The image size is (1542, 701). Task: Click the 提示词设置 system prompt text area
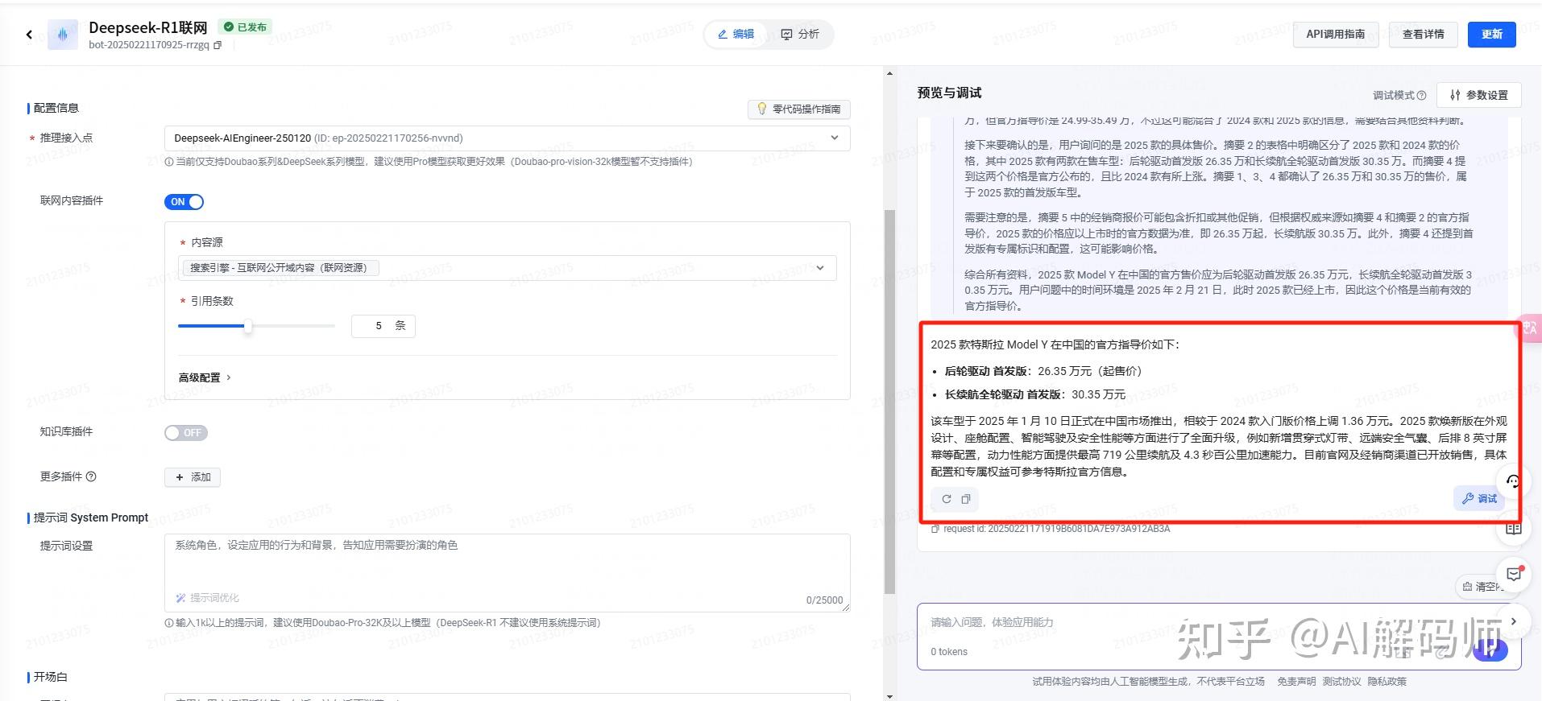point(507,572)
